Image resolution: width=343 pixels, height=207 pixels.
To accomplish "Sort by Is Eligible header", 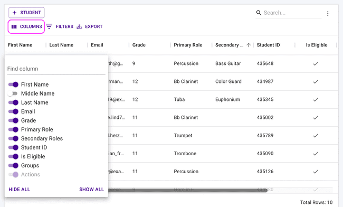I will pyautogui.click(x=317, y=45).
